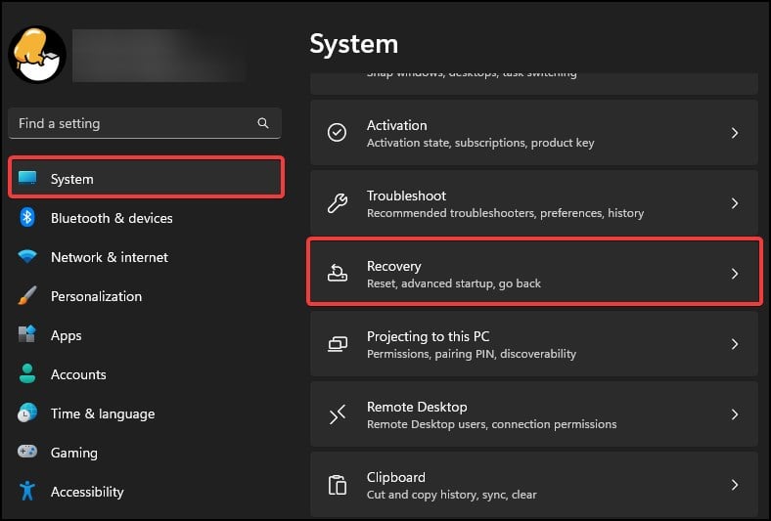Expand the Recovery chevron arrow
This screenshot has height=521, width=771.
point(735,274)
